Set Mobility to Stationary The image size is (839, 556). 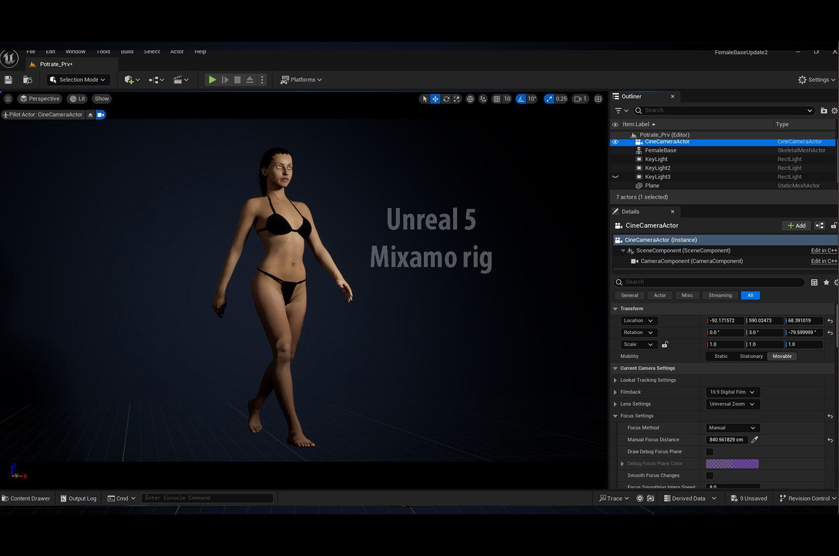coord(751,356)
